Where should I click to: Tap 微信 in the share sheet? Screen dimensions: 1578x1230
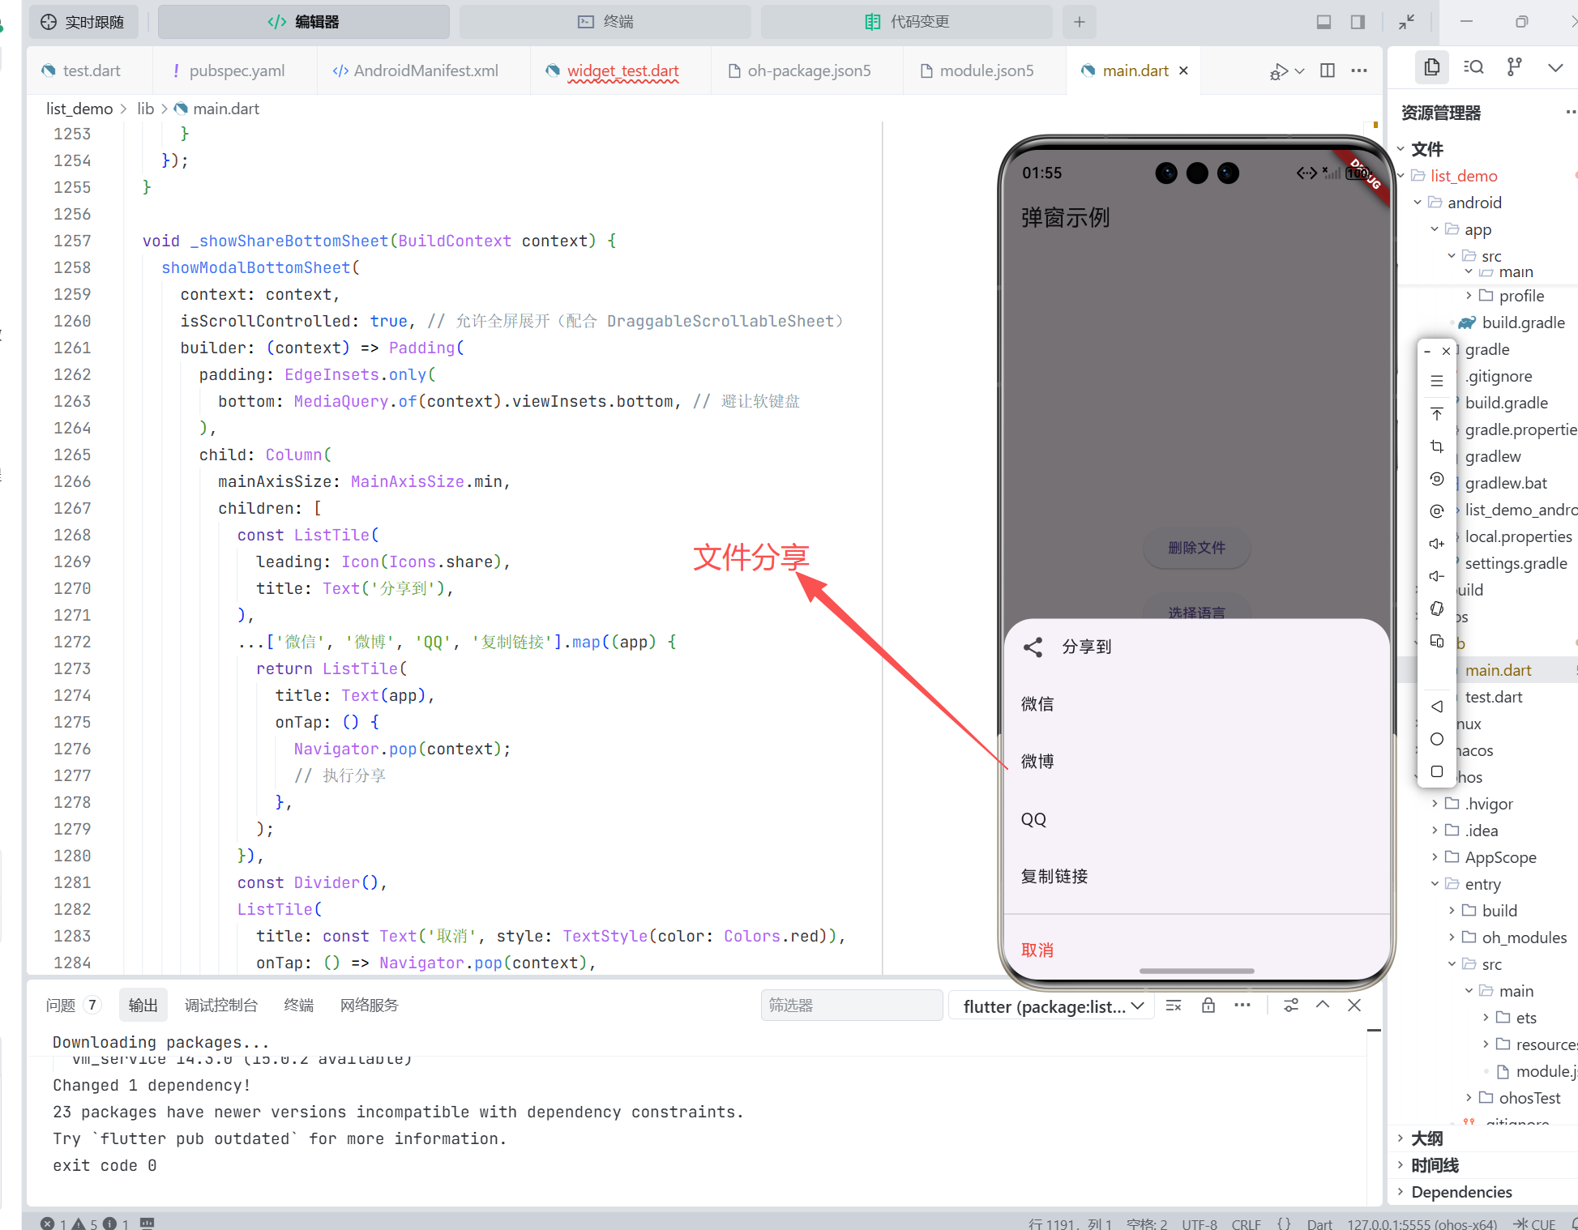coord(1037,703)
